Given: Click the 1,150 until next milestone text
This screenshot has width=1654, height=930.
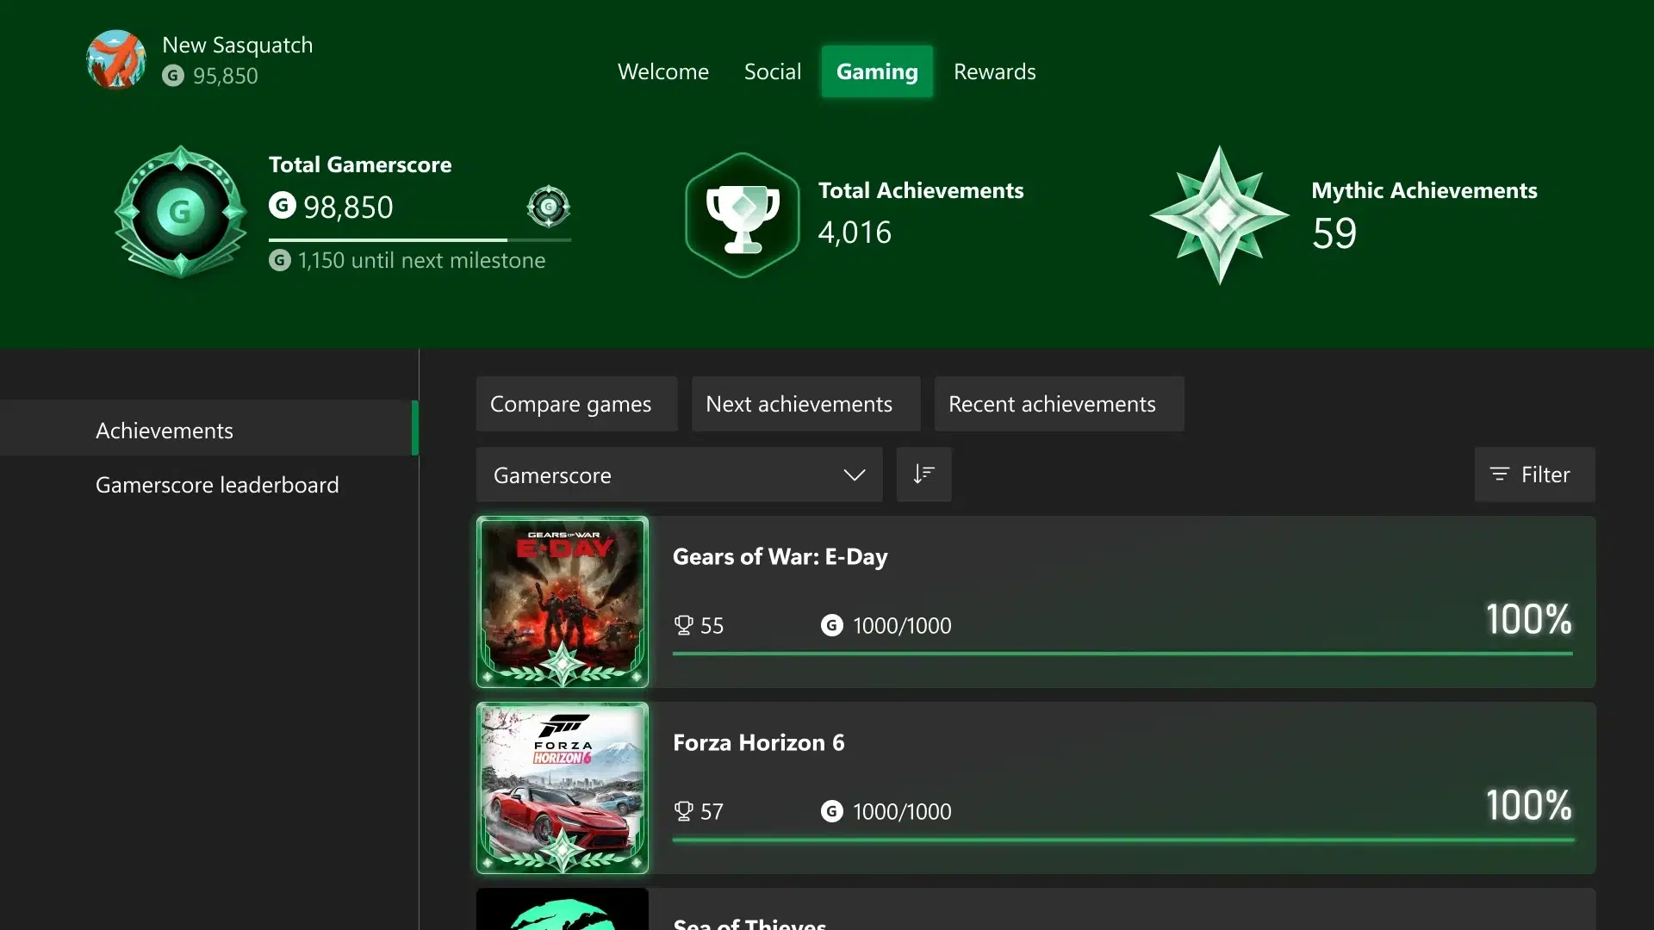Looking at the screenshot, I should click(422, 260).
